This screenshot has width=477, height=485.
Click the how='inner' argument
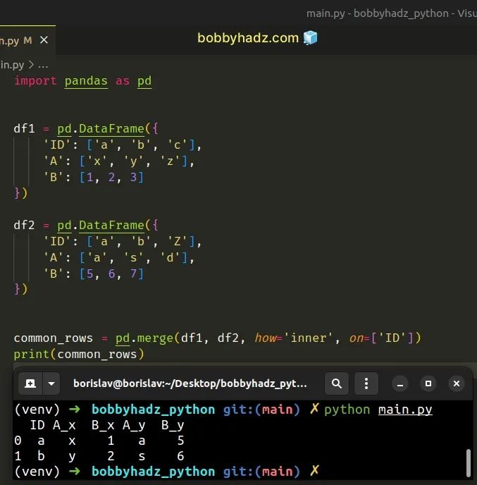pos(293,338)
